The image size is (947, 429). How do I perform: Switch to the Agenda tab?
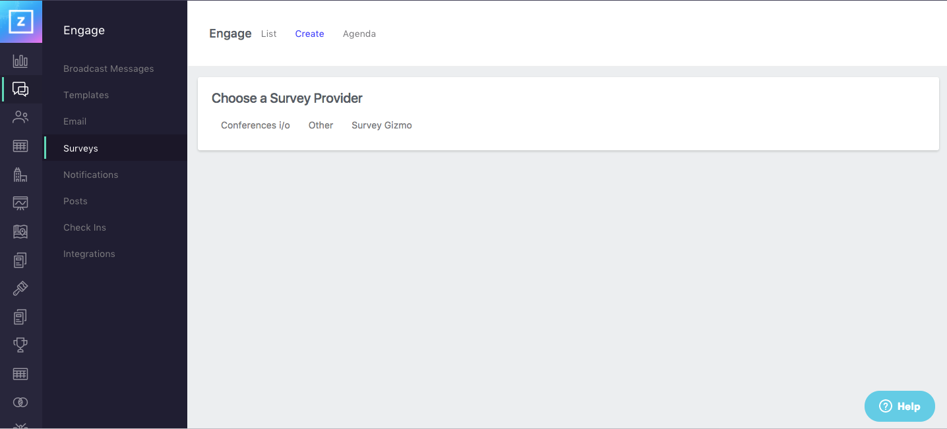tap(359, 34)
